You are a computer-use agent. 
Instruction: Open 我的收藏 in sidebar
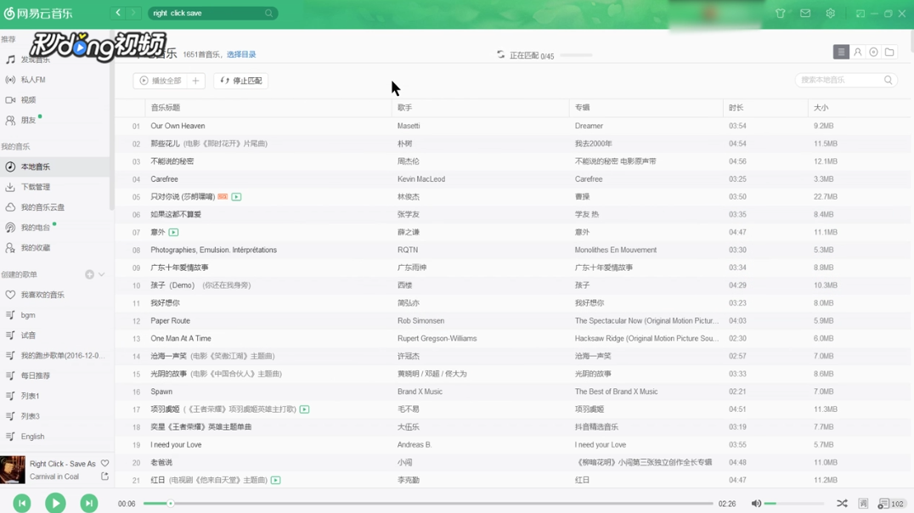[x=55, y=248]
